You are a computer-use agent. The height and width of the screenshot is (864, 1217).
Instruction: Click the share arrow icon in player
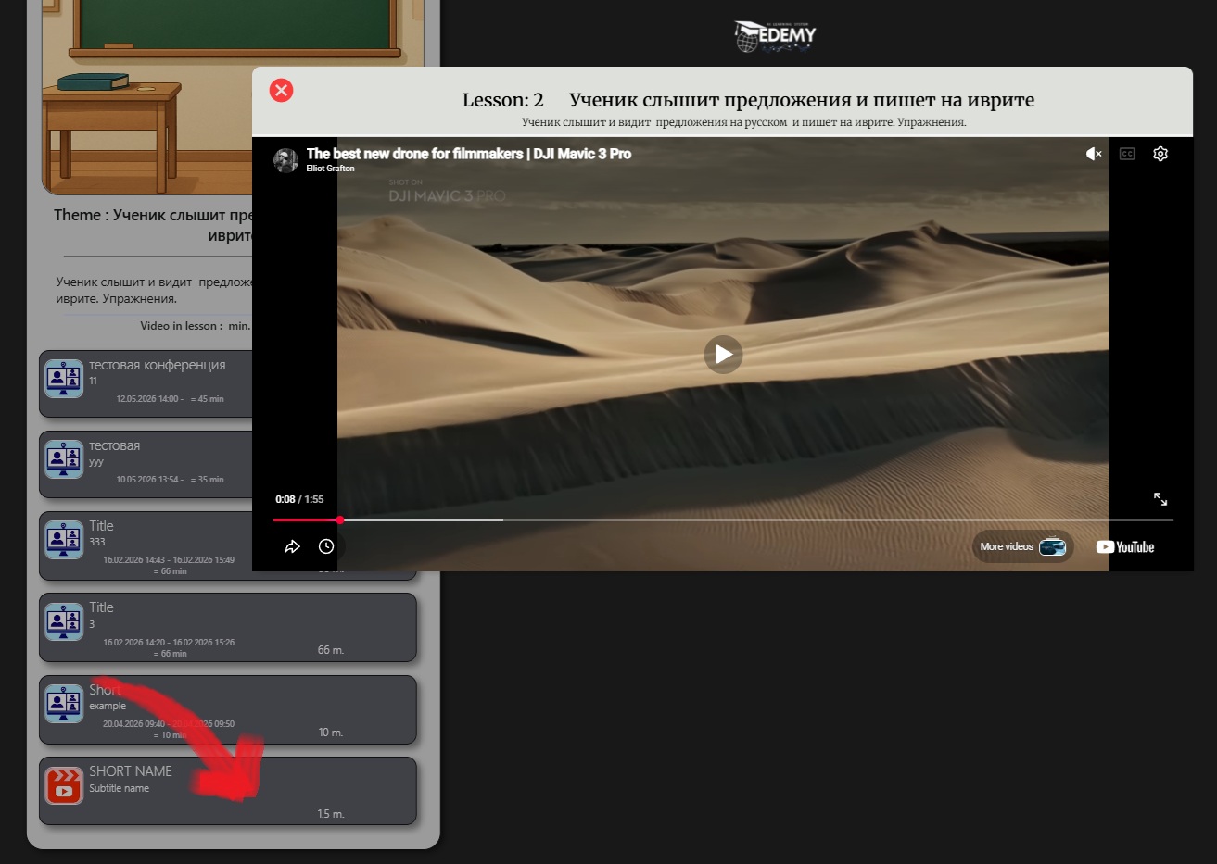[x=293, y=546]
